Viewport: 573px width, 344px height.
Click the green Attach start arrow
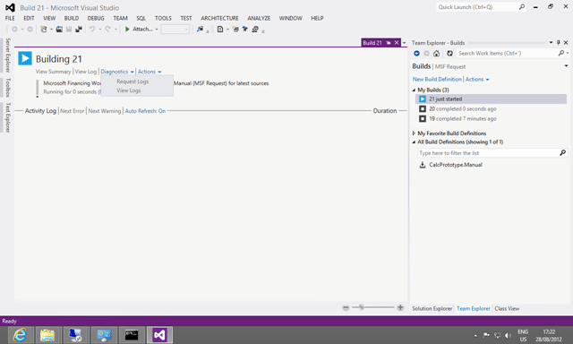coord(127,30)
